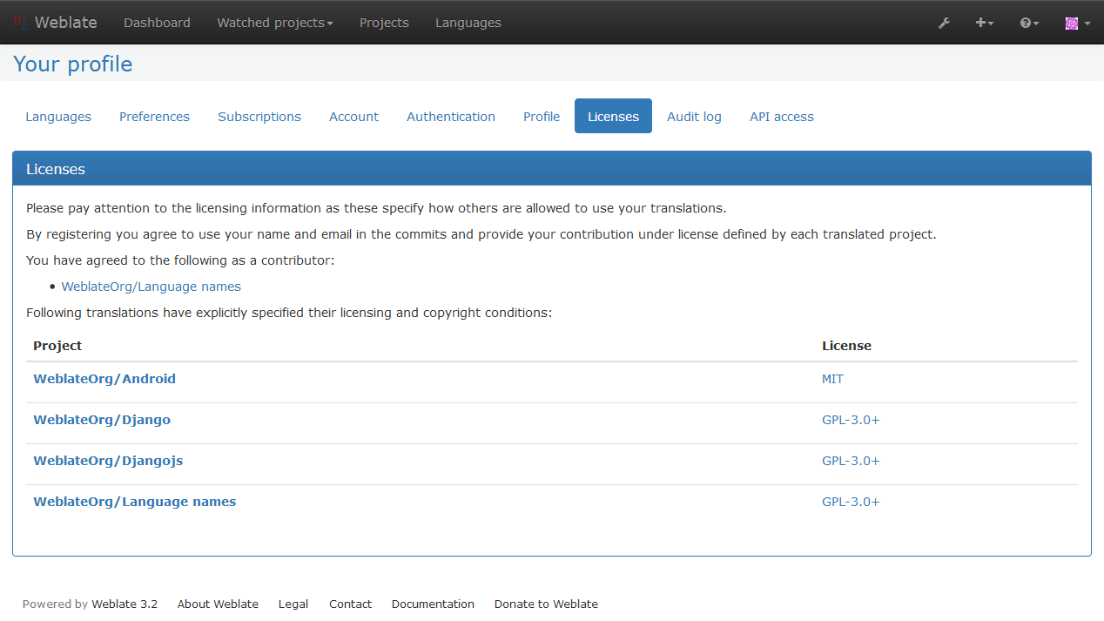Open the GPL-3.0+ license for Djangojs
1104x621 pixels.
851,461
